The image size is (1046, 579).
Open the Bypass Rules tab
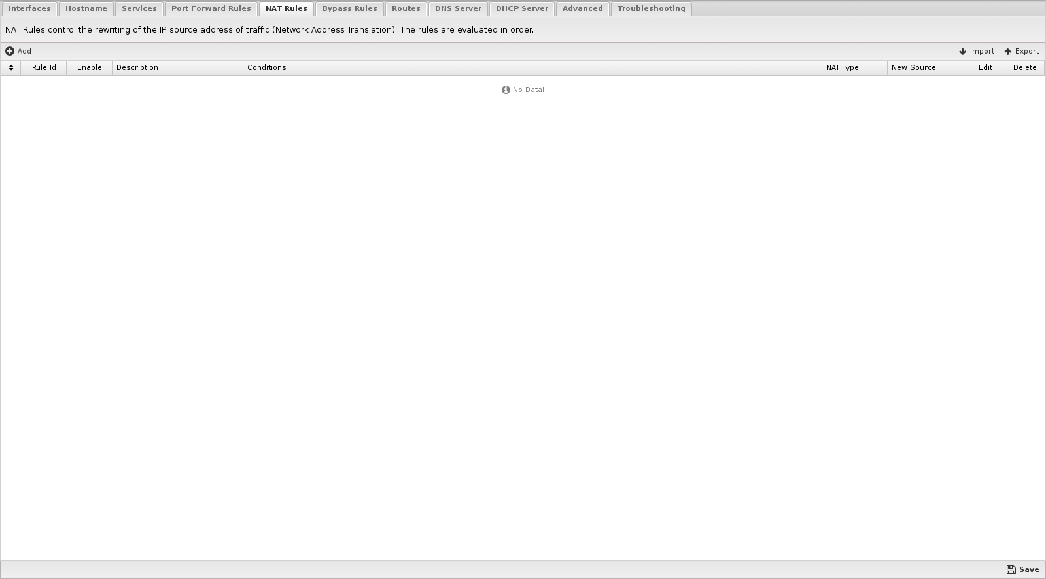coord(349,8)
